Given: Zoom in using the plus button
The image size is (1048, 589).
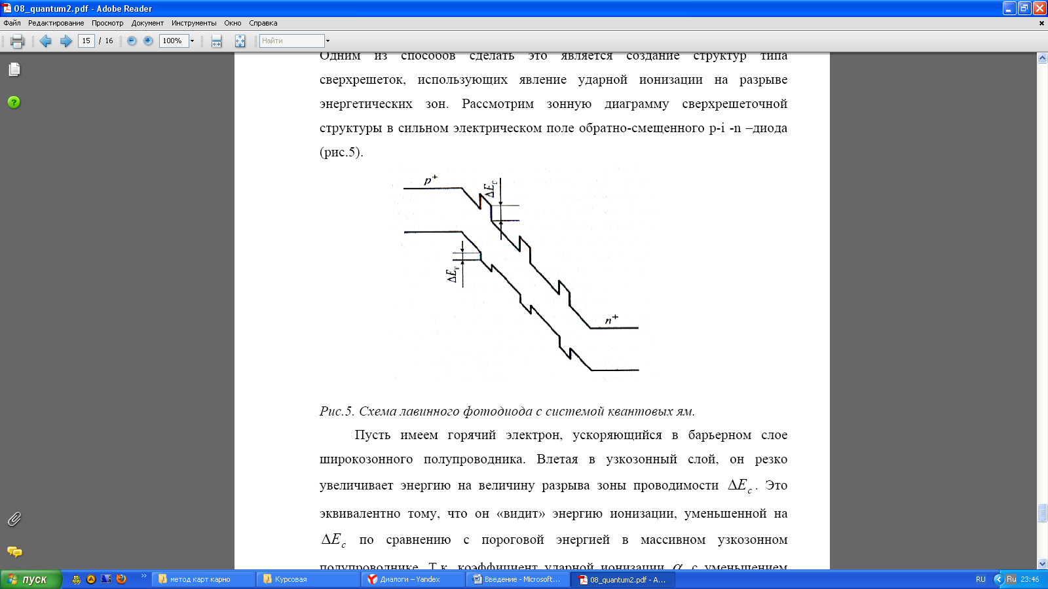Looking at the screenshot, I should (148, 41).
